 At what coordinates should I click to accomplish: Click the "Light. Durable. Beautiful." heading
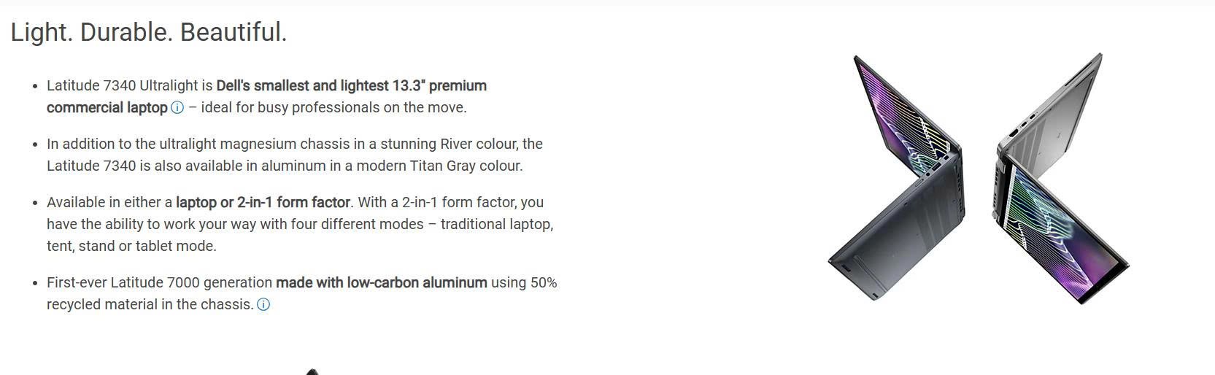click(149, 32)
